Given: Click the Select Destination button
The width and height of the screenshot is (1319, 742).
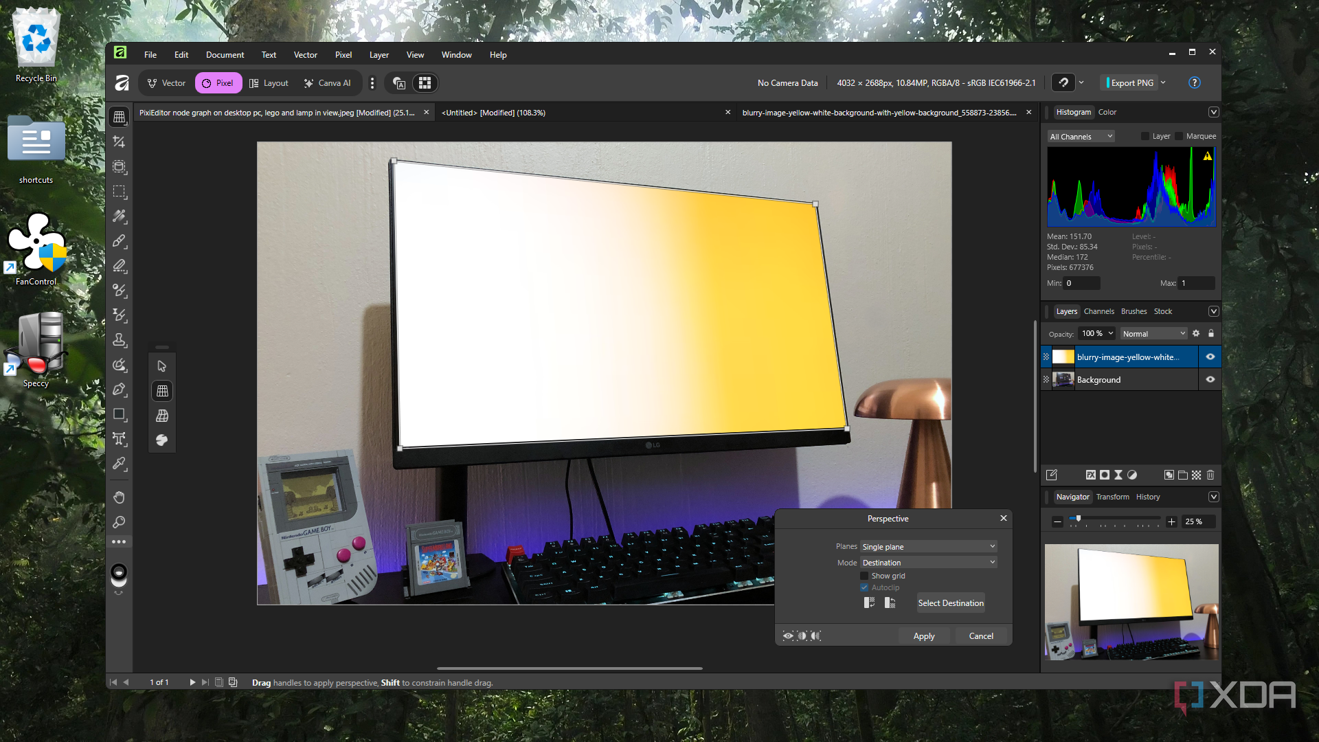Looking at the screenshot, I should coord(951,603).
